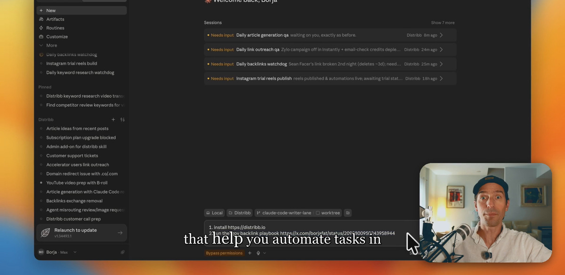The width and height of the screenshot is (565, 275).
Task: Click chevron on Daily backlinks watchdog row
Action: click(x=441, y=64)
